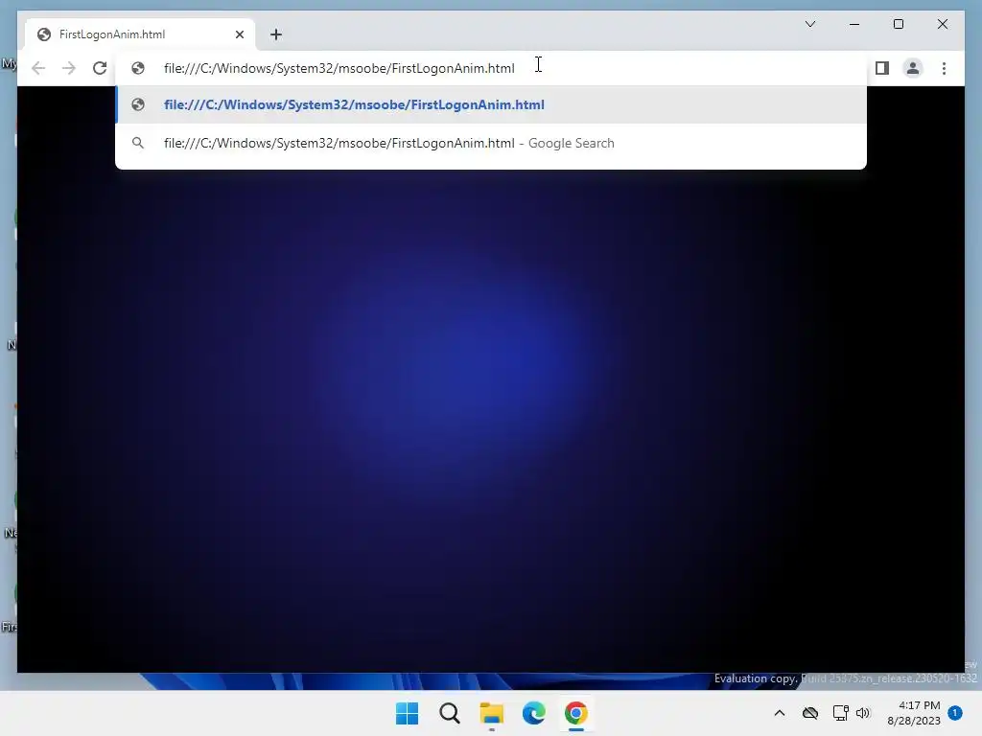Open the notification badge in tray
The width and height of the screenshot is (982, 736).
pos(955,712)
